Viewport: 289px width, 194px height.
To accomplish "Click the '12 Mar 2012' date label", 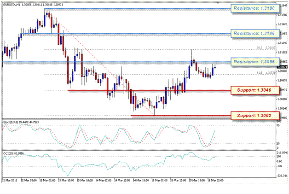I will [10, 180].
